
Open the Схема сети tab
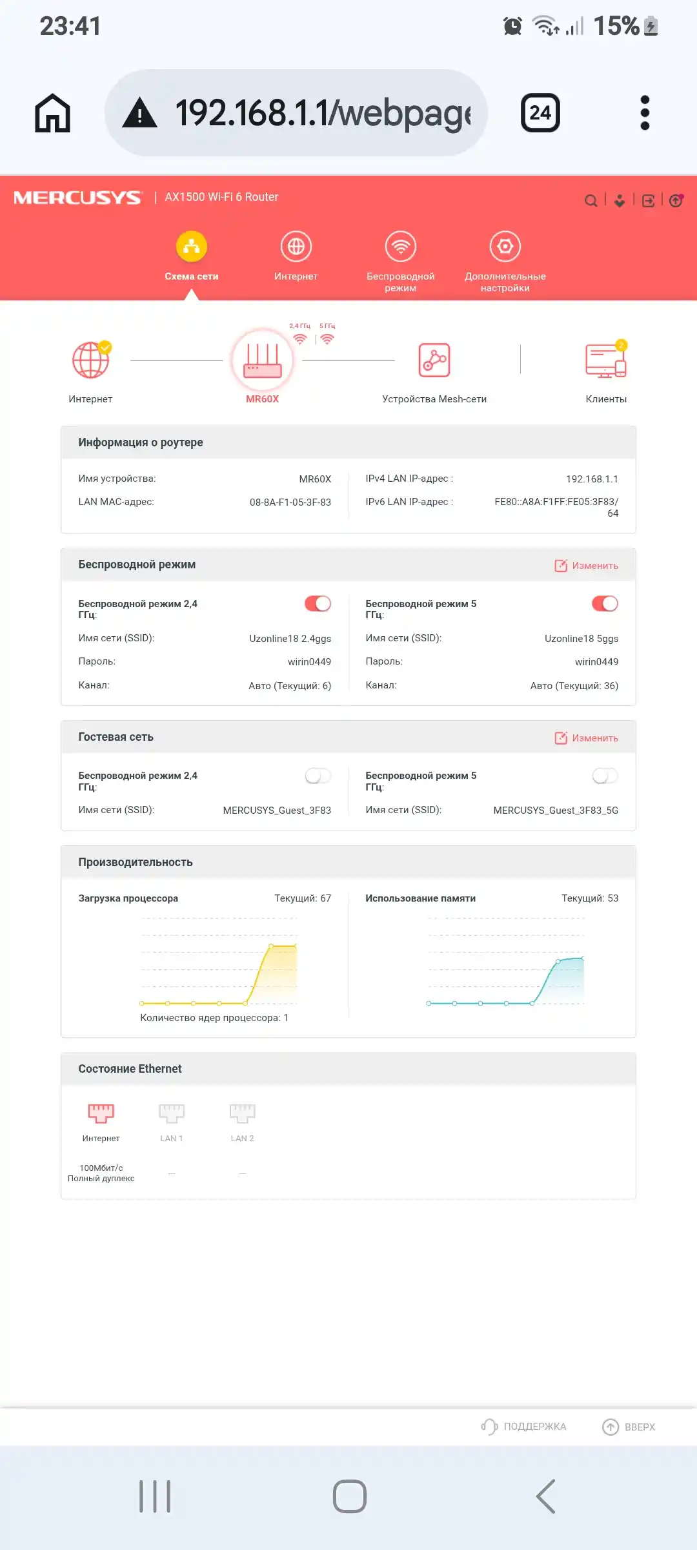coord(192,256)
